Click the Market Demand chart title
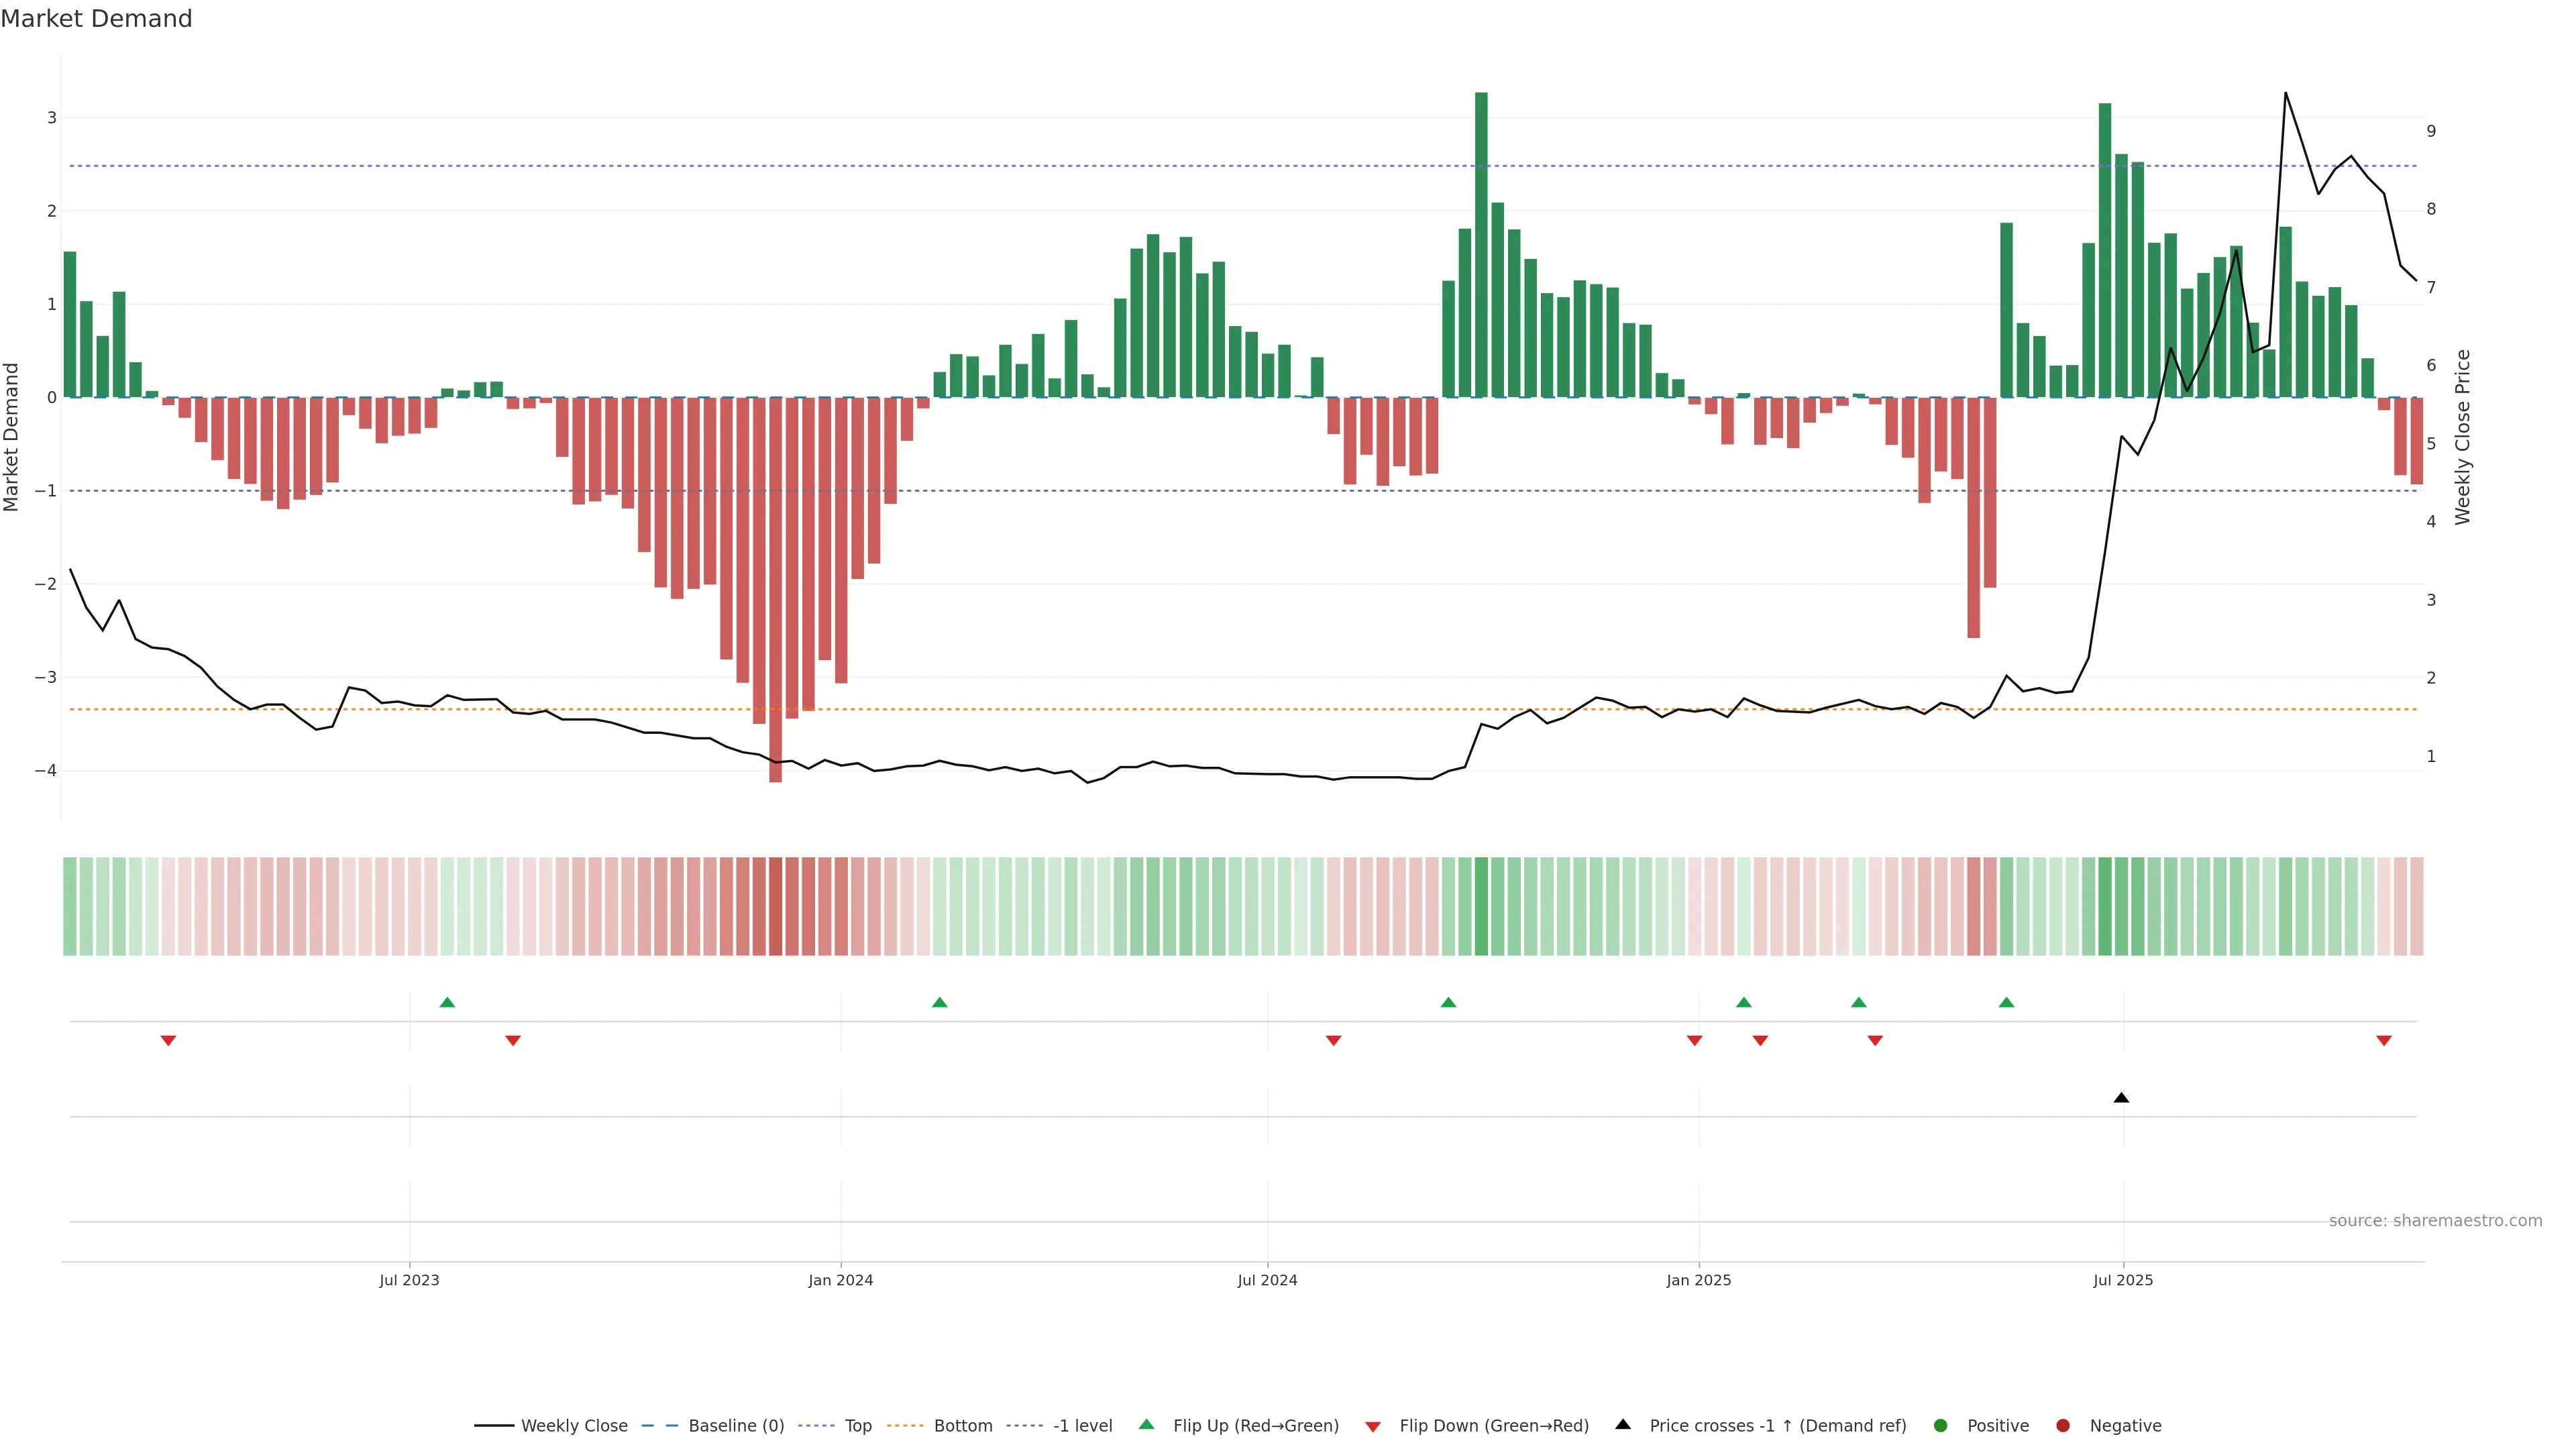 click(x=96, y=19)
